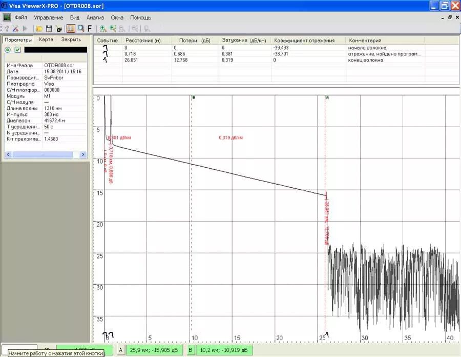Select the green radio button for trace
This screenshot has height=357, width=461.
(x=8, y=50)
